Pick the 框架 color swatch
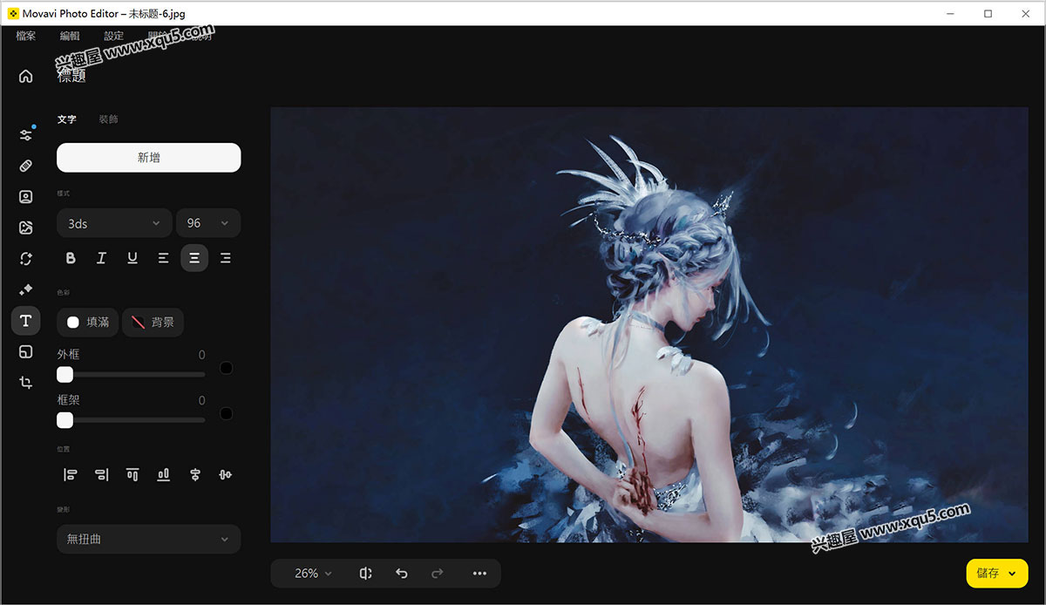 pyautogui.click(x=226, y=413)
